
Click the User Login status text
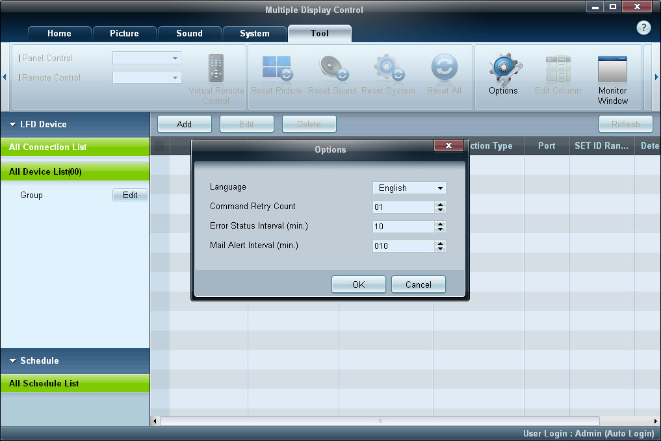coord(588,433)
